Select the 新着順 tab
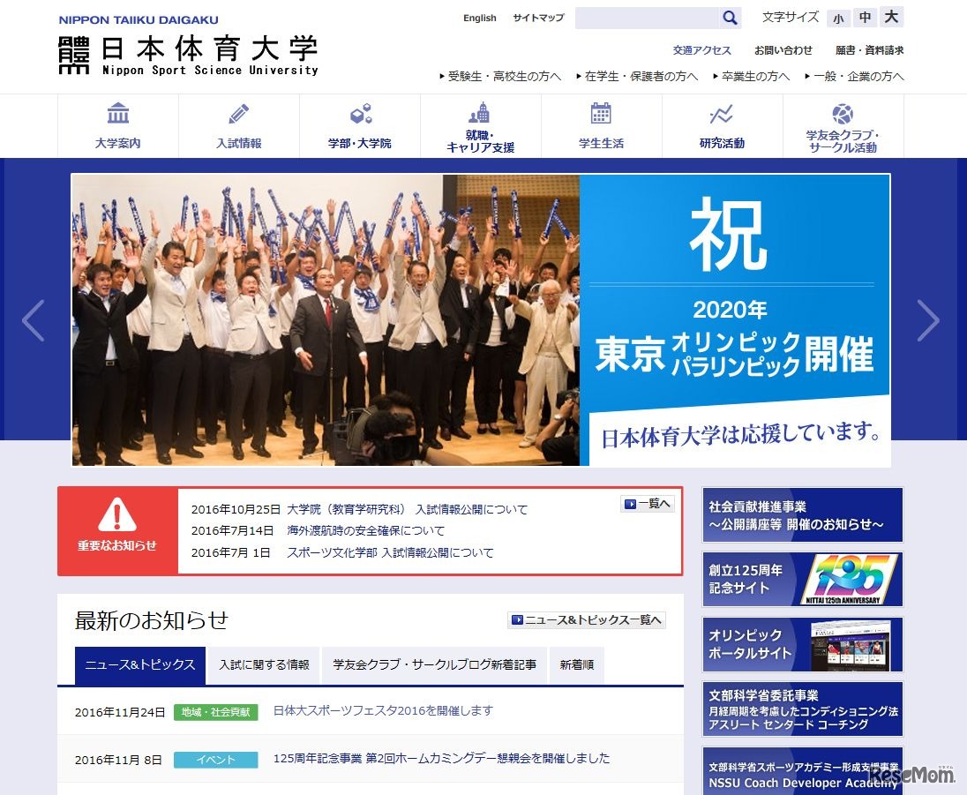 click(x=577, y=665)
